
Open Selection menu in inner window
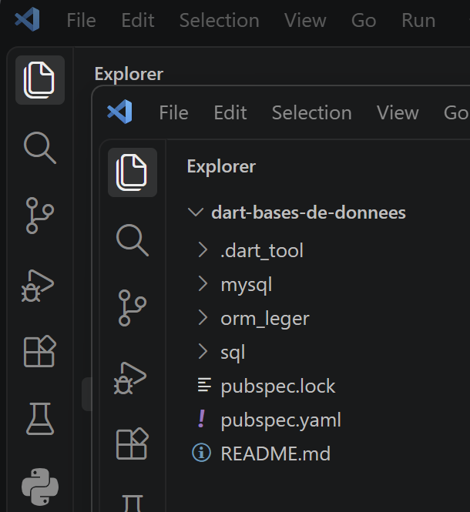(x=312, y=112)
